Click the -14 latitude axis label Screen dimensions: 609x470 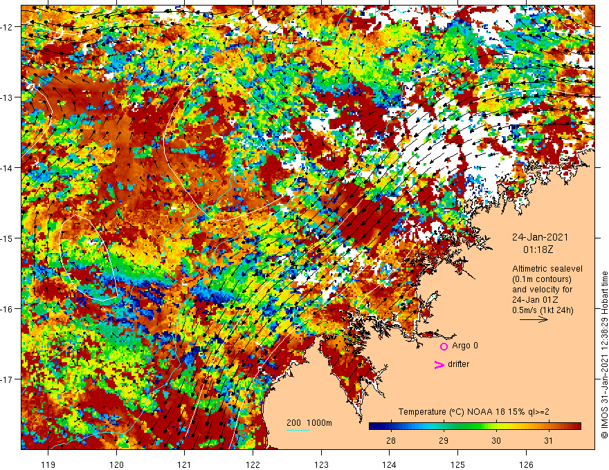(7, 168)
